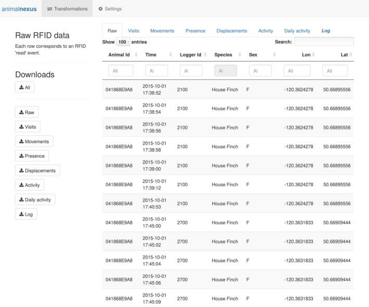Click the sort arrows on Animal Id column
The image size is (369, 307).
click(136, 55)
